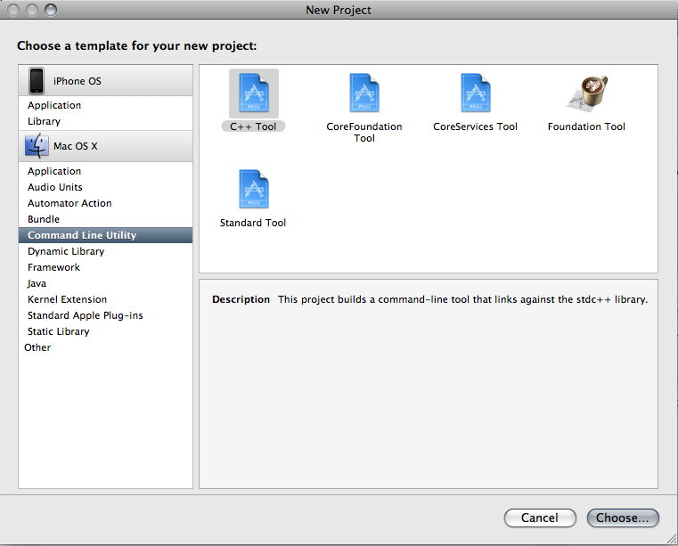Select the C++ Tool template icon
The width and height of the screenshot is (678, 546).
[x=253, y=94]
